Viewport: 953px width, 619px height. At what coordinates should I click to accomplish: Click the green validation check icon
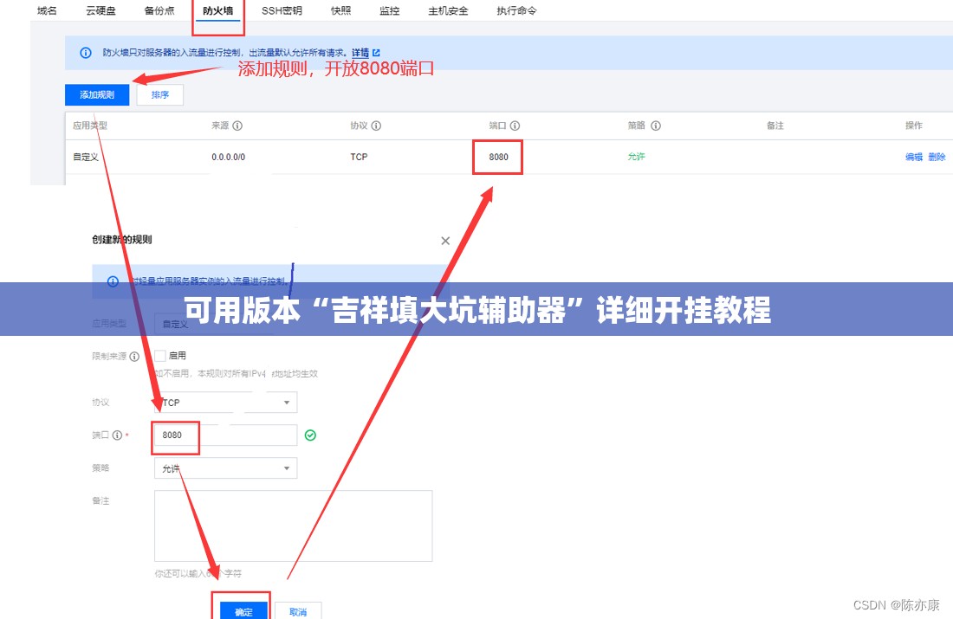(310, 435)
